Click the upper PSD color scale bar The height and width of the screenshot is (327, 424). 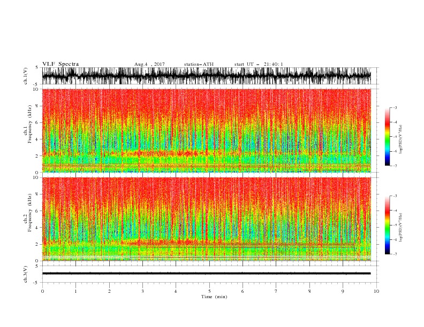click(x=388, y=137)
